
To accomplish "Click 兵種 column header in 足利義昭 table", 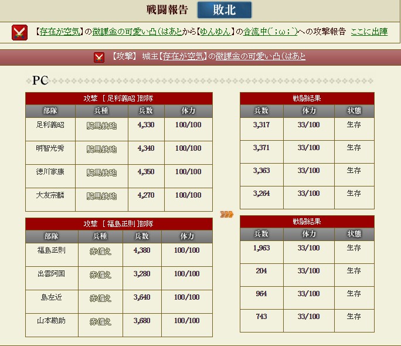I will tap(101, 111).
